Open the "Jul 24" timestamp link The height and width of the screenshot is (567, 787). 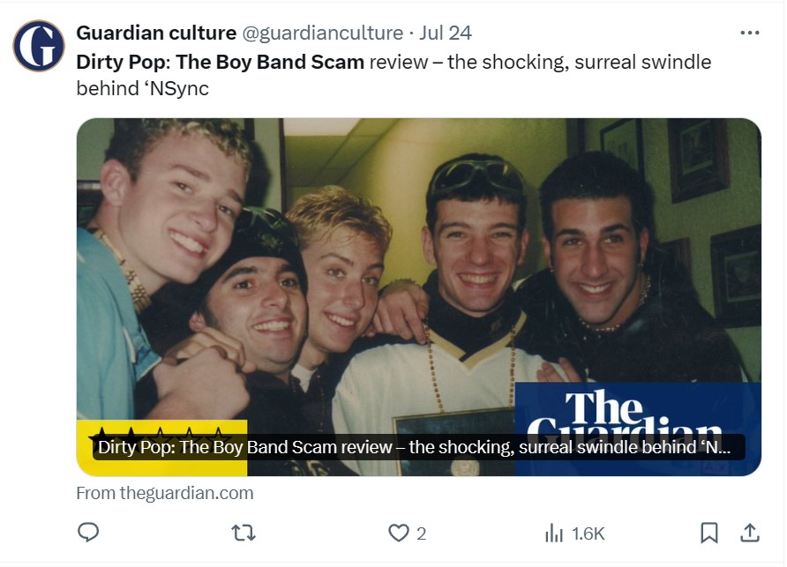(x=446, y=34)
